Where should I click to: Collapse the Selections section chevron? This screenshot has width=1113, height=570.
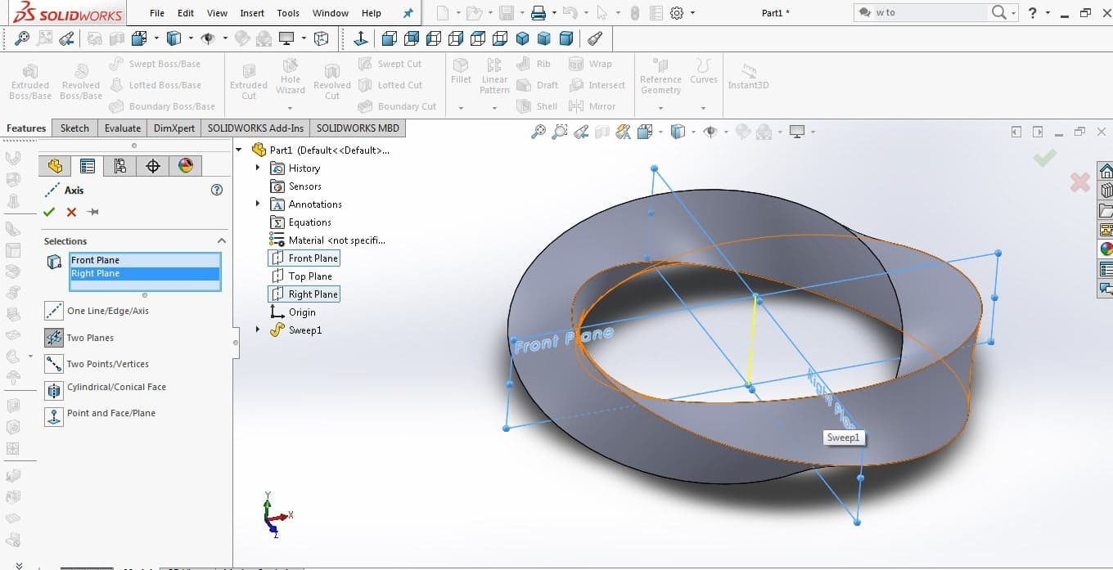click(x=221, y=241)
